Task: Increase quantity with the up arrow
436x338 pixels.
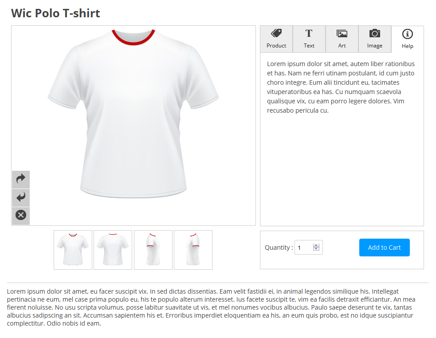Action: [316, 245]
